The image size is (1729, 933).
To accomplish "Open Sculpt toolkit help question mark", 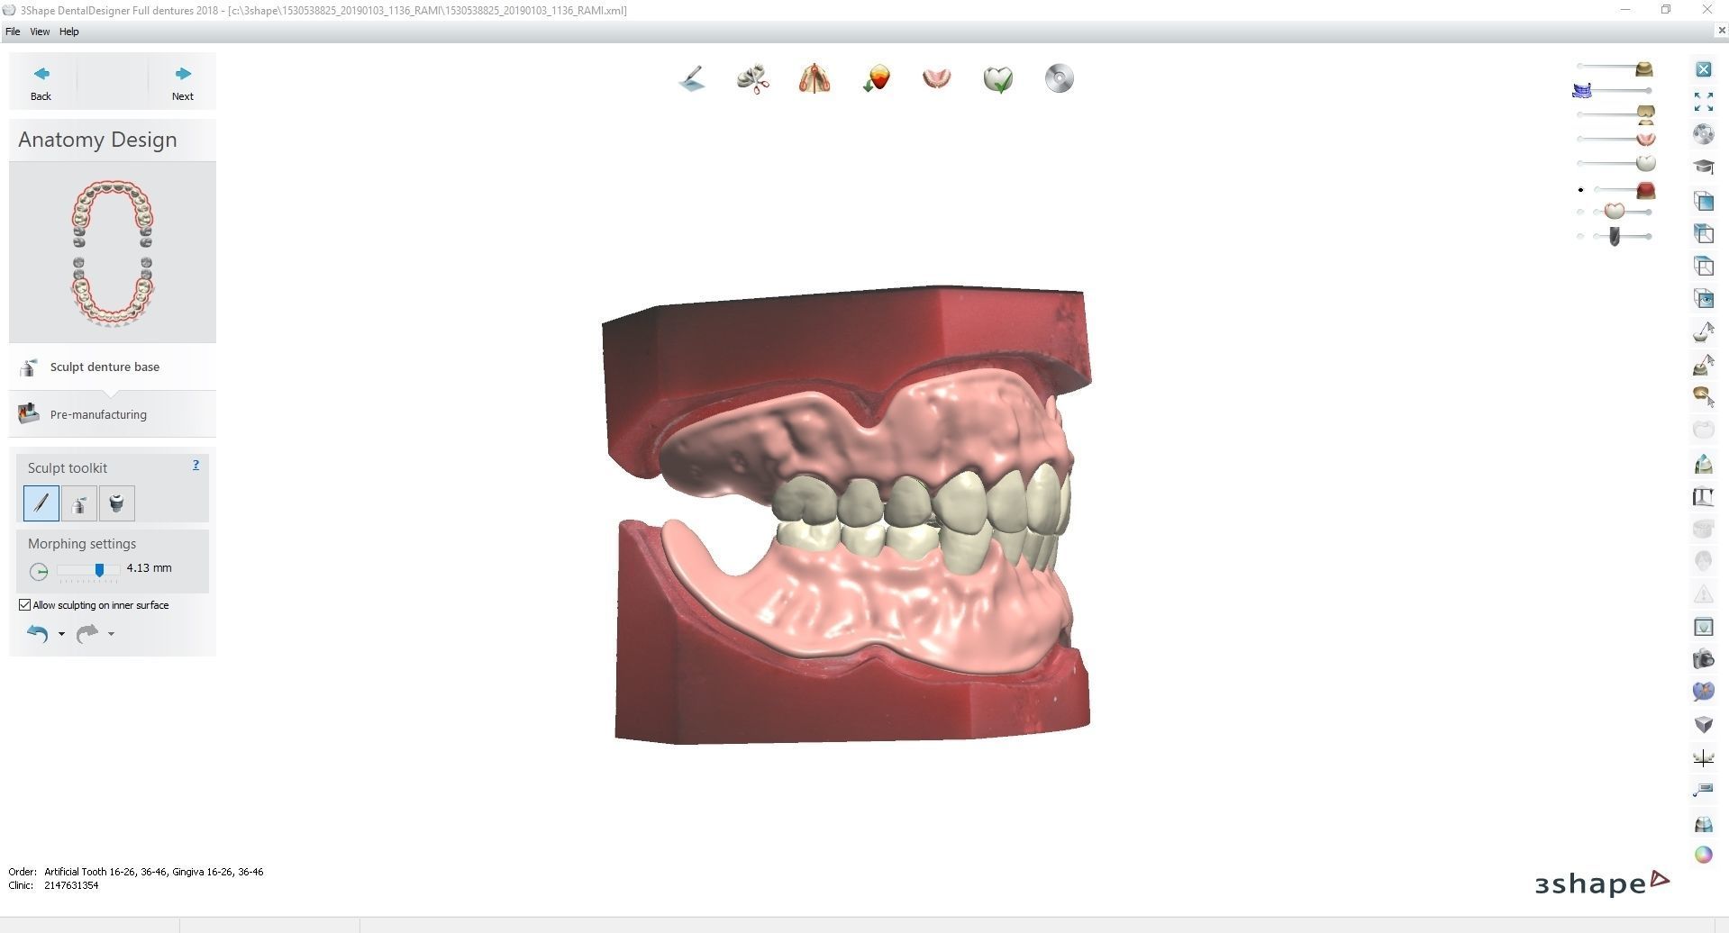I will [196, 466].
